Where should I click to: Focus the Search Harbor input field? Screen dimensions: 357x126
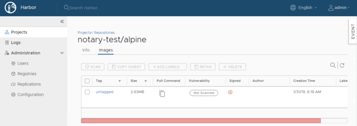(85, 8)
